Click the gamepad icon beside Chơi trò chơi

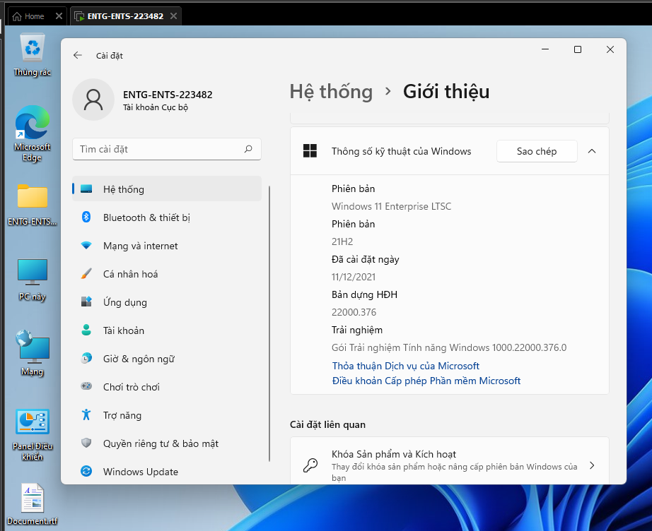86,386
